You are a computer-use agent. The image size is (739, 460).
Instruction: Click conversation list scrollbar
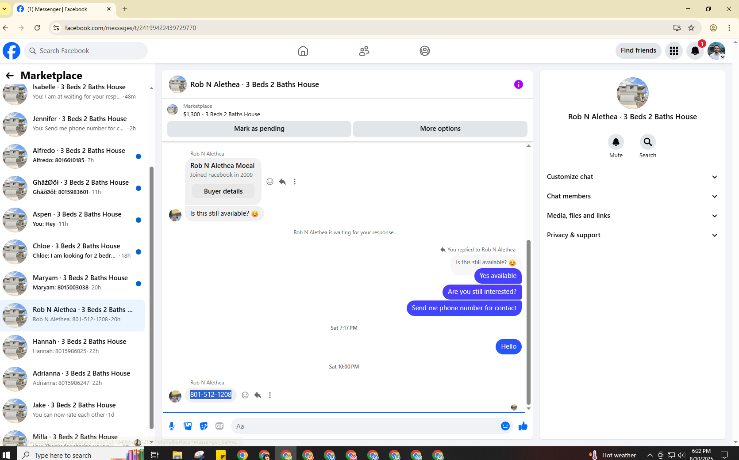pyautogui.click(x=151, y=298)
